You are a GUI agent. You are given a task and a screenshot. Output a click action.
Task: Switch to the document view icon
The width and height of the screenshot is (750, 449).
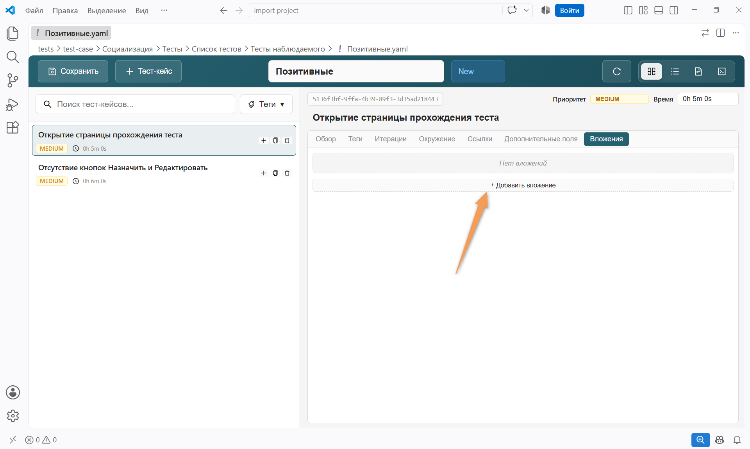[x=698, y=71]
